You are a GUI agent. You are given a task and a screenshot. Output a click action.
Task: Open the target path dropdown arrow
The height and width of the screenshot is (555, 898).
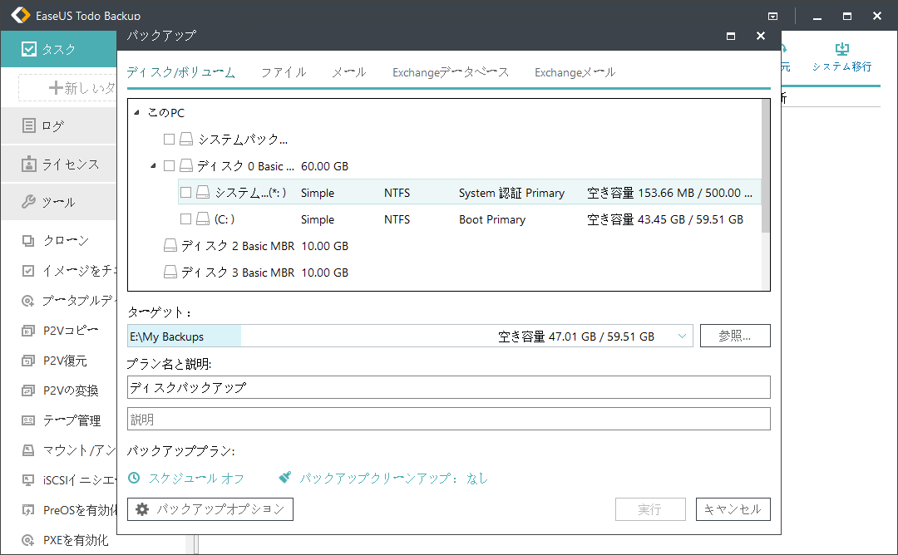pyautogui.click(x=682, y=336)
